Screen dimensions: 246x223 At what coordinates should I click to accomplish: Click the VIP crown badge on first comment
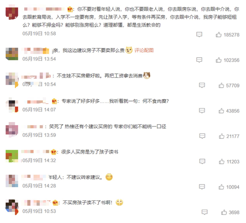pyautogui.click(x=70, y=9)
